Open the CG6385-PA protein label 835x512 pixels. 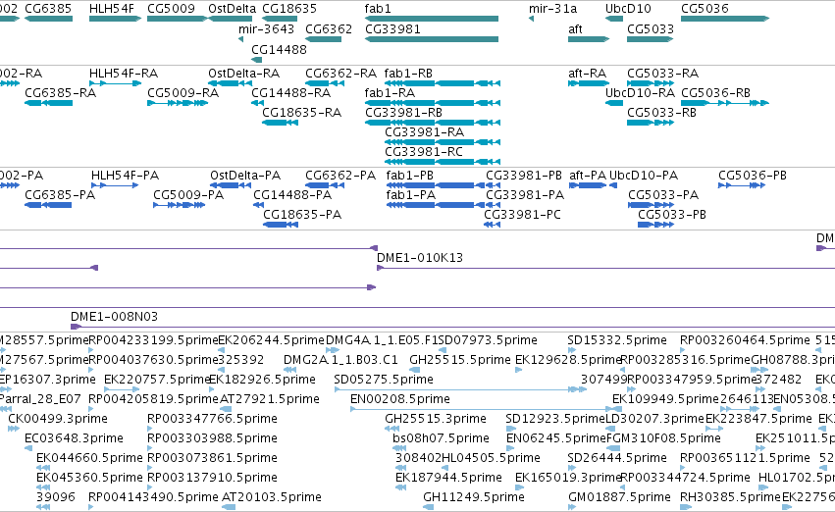pos(60,195)
